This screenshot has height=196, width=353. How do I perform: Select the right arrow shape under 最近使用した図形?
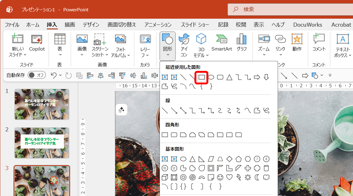(257, 77)
